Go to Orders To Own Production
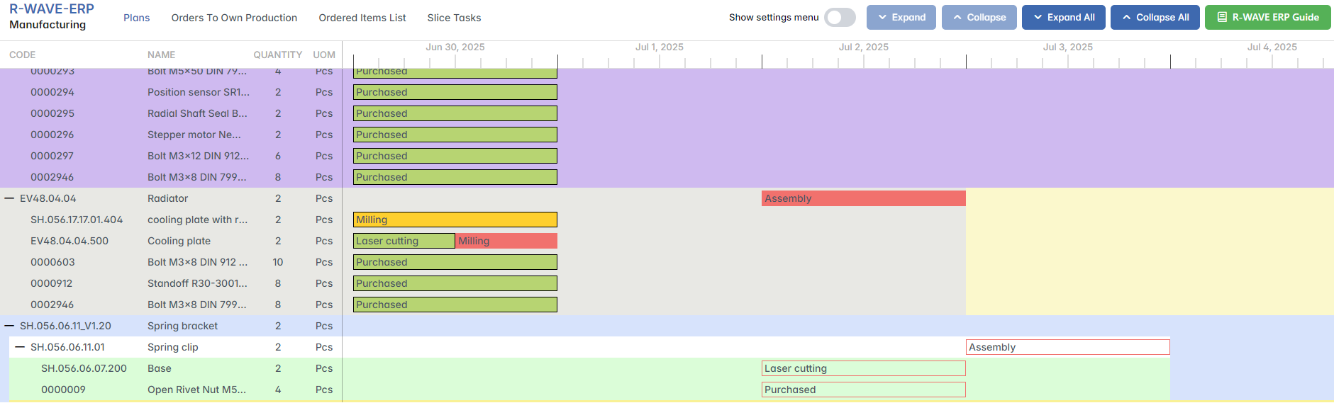 pos(234,18)
